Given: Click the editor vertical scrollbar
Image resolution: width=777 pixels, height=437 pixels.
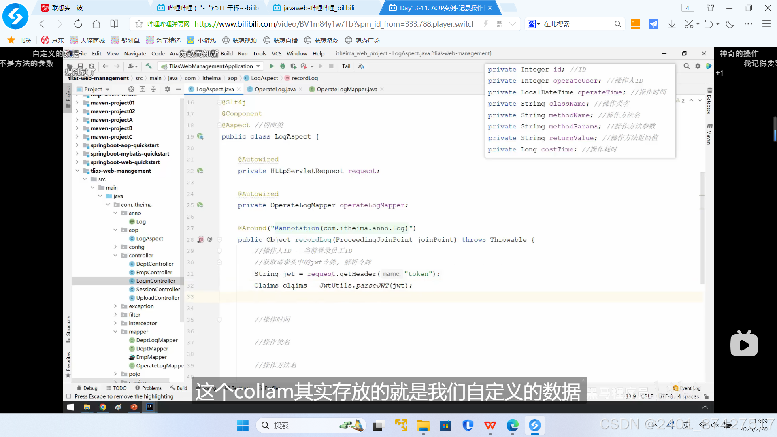Looking at the screenshot, I should [702, 228].
